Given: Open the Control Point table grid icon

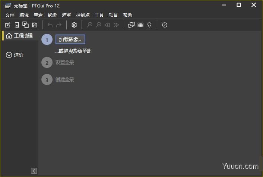Looking at the screenshot, I should click(140, 25).
